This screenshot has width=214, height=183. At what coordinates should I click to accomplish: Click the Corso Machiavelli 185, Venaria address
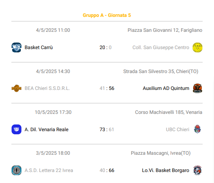coord(168,112)
